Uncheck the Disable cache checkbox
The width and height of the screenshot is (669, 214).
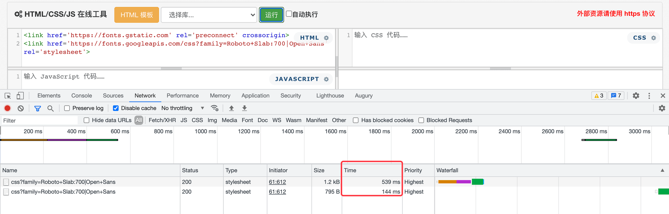(x=116, y=108)
